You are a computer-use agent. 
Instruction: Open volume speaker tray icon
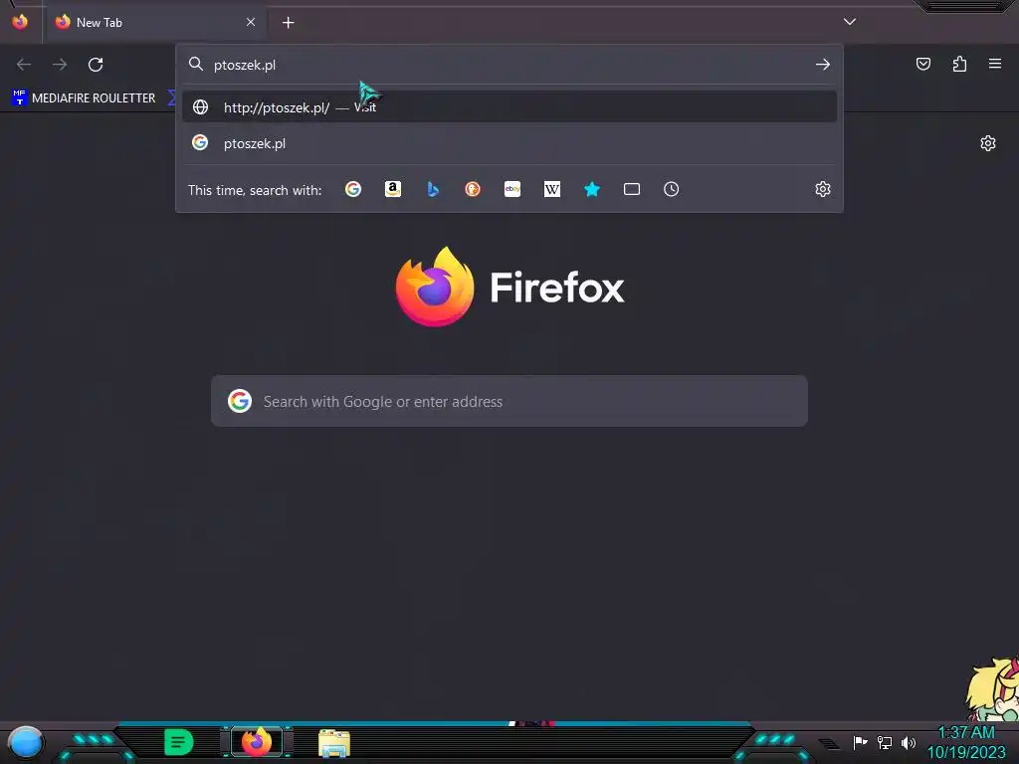[x=909, y=742]
